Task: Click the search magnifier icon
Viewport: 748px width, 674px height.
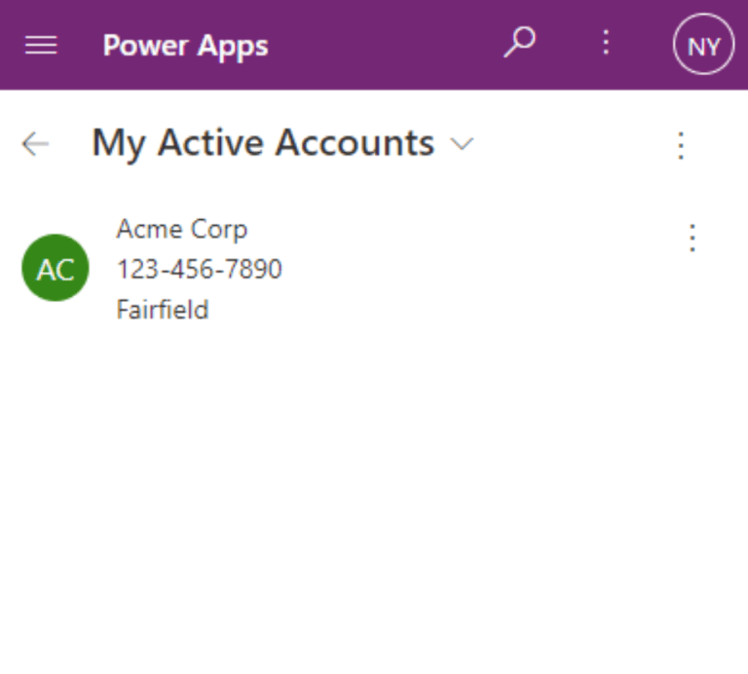Action: click(520, 43)
